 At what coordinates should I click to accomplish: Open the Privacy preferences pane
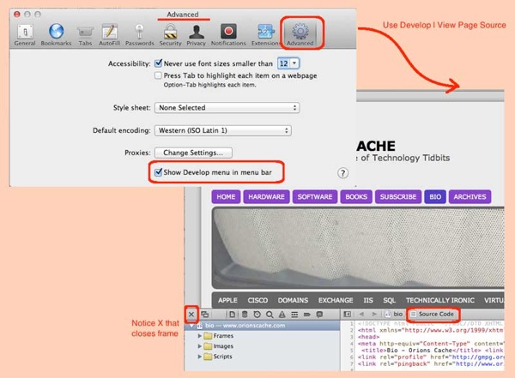coord(196,35)
